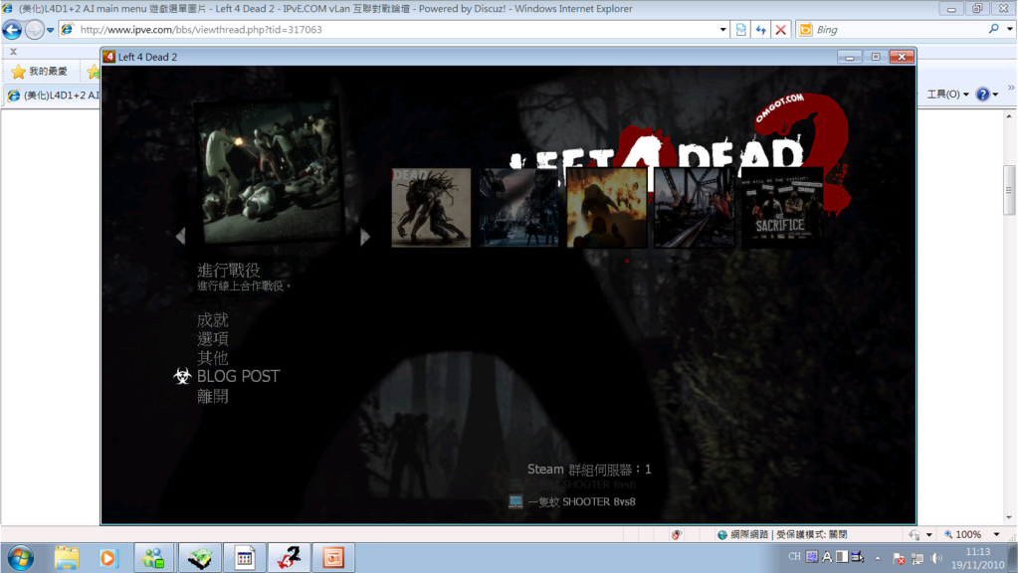
Task: Open the Windows Start menu orb
Action: click(x=20, y=558)
